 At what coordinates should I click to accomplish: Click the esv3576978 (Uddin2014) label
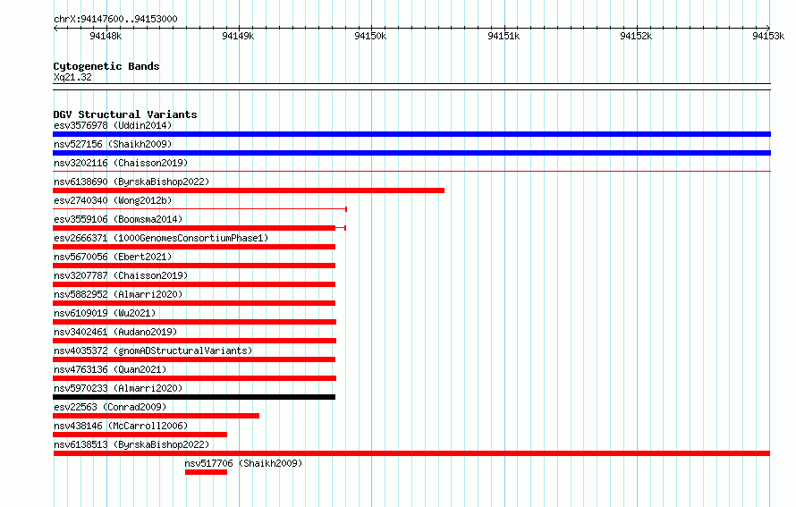point(113,125)
